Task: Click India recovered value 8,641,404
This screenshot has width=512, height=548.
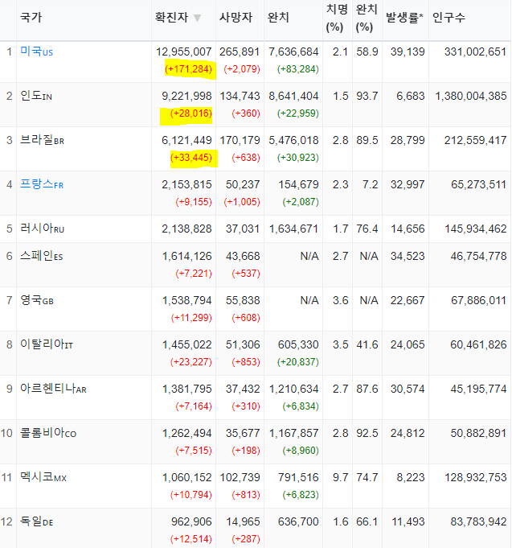Action: click(x=293, y=96)
